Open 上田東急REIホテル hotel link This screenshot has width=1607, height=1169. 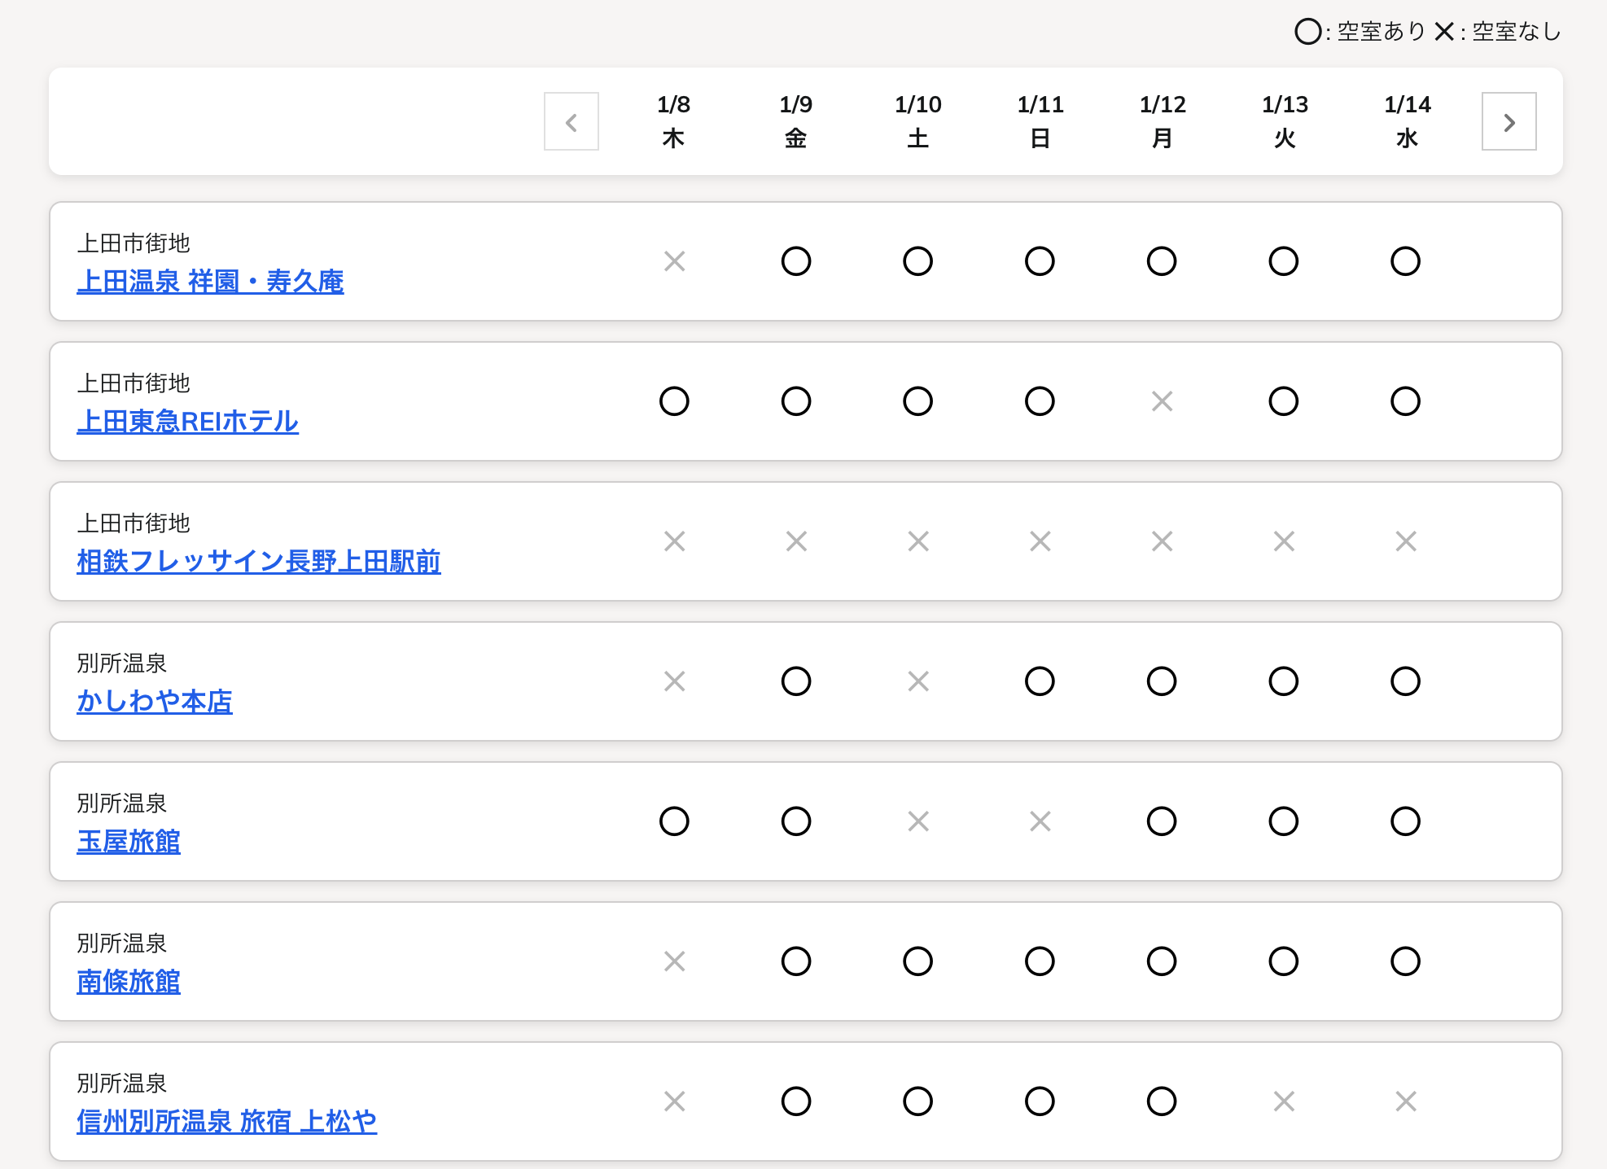point(187,422)
